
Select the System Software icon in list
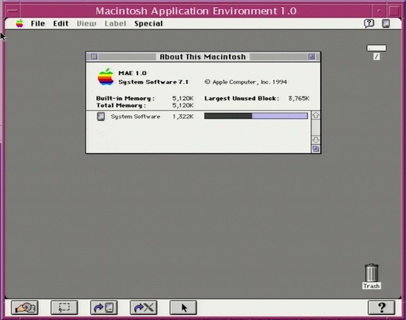(x=101, y=116)
